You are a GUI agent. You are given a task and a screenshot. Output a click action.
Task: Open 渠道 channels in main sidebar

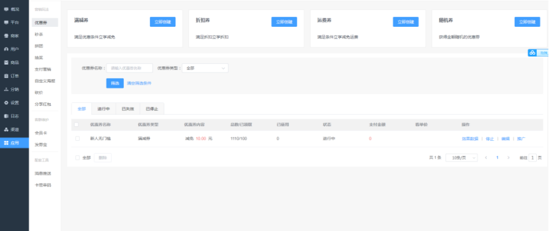(15, 129)
